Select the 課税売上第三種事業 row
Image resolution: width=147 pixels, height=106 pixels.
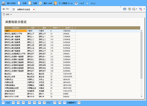[x=40, y=42]
